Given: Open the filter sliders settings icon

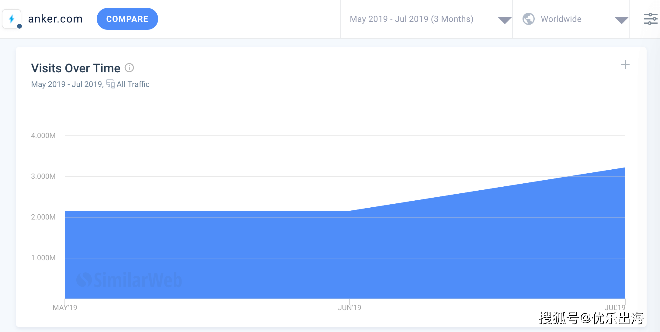Looking at the screenshot, I should coord(651,19).
